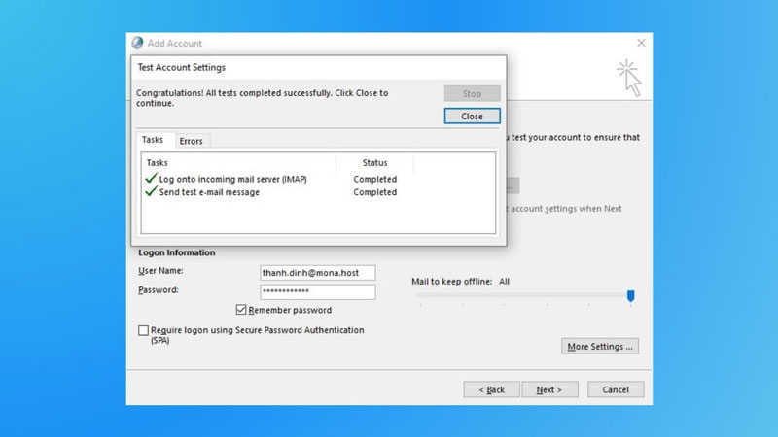Image resolution: width=778 pixels, height=437 pixels.
Task: Click the Mail to keep offline slider handle
Action: pyautogui.click(x=630, y=296)
